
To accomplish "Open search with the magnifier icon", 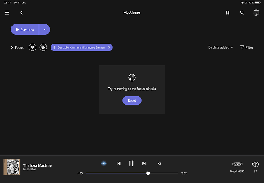I will point(242,13).
